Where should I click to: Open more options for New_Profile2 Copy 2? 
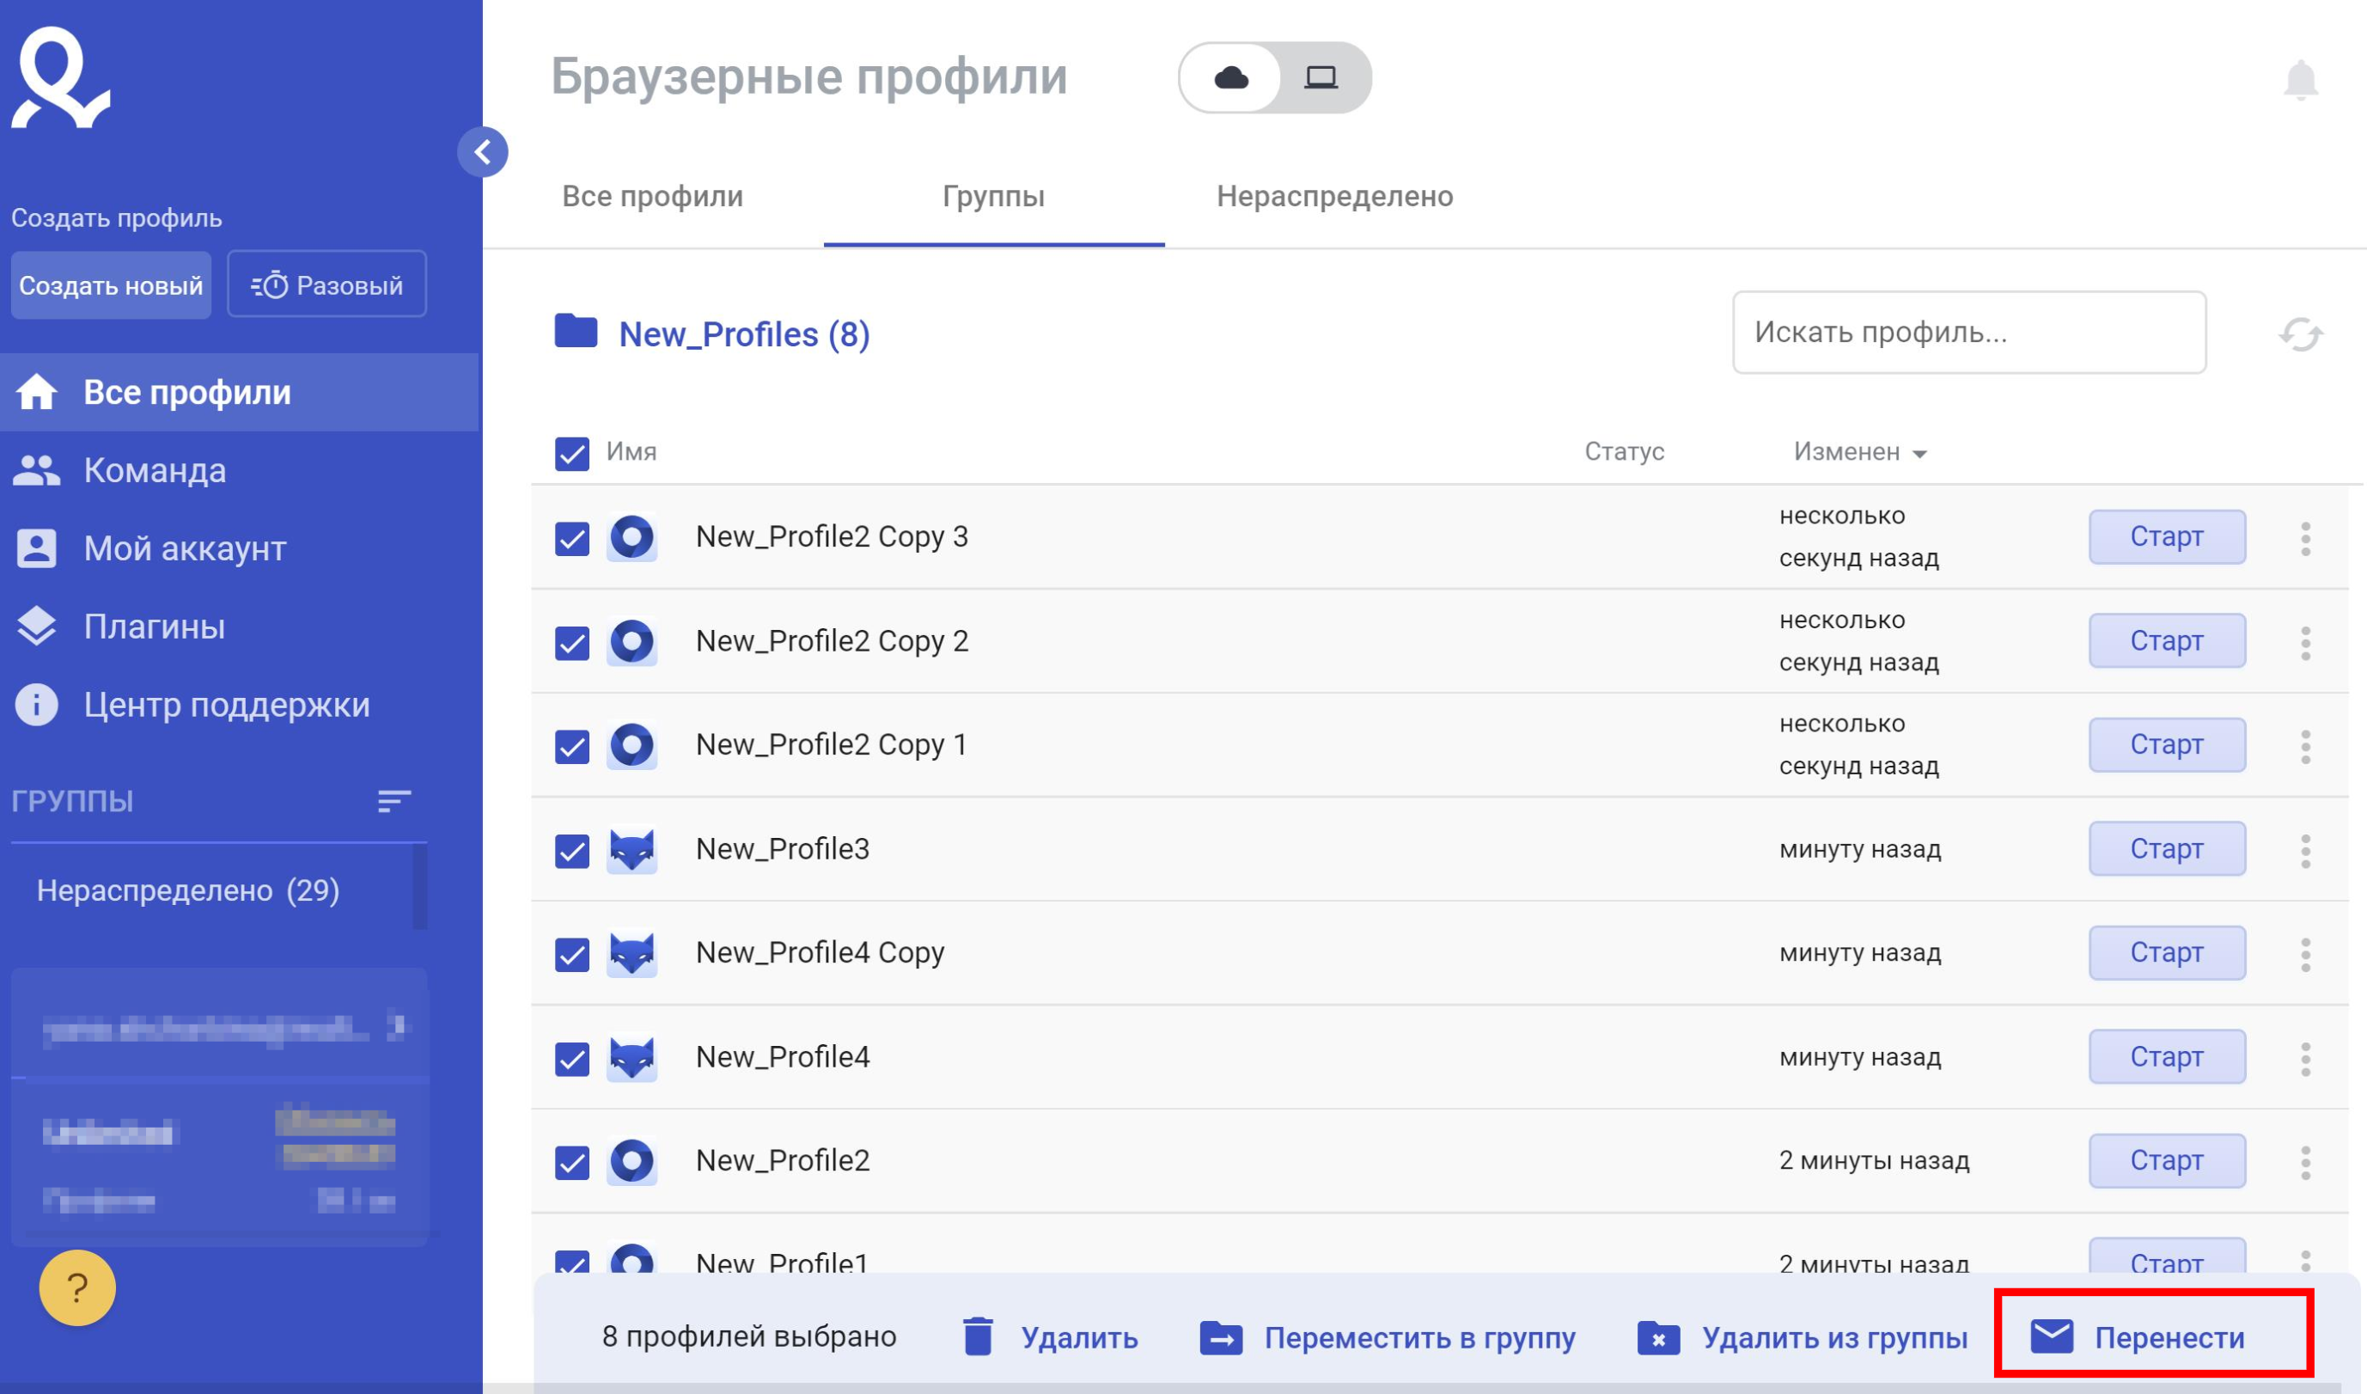pos(2305,643)
